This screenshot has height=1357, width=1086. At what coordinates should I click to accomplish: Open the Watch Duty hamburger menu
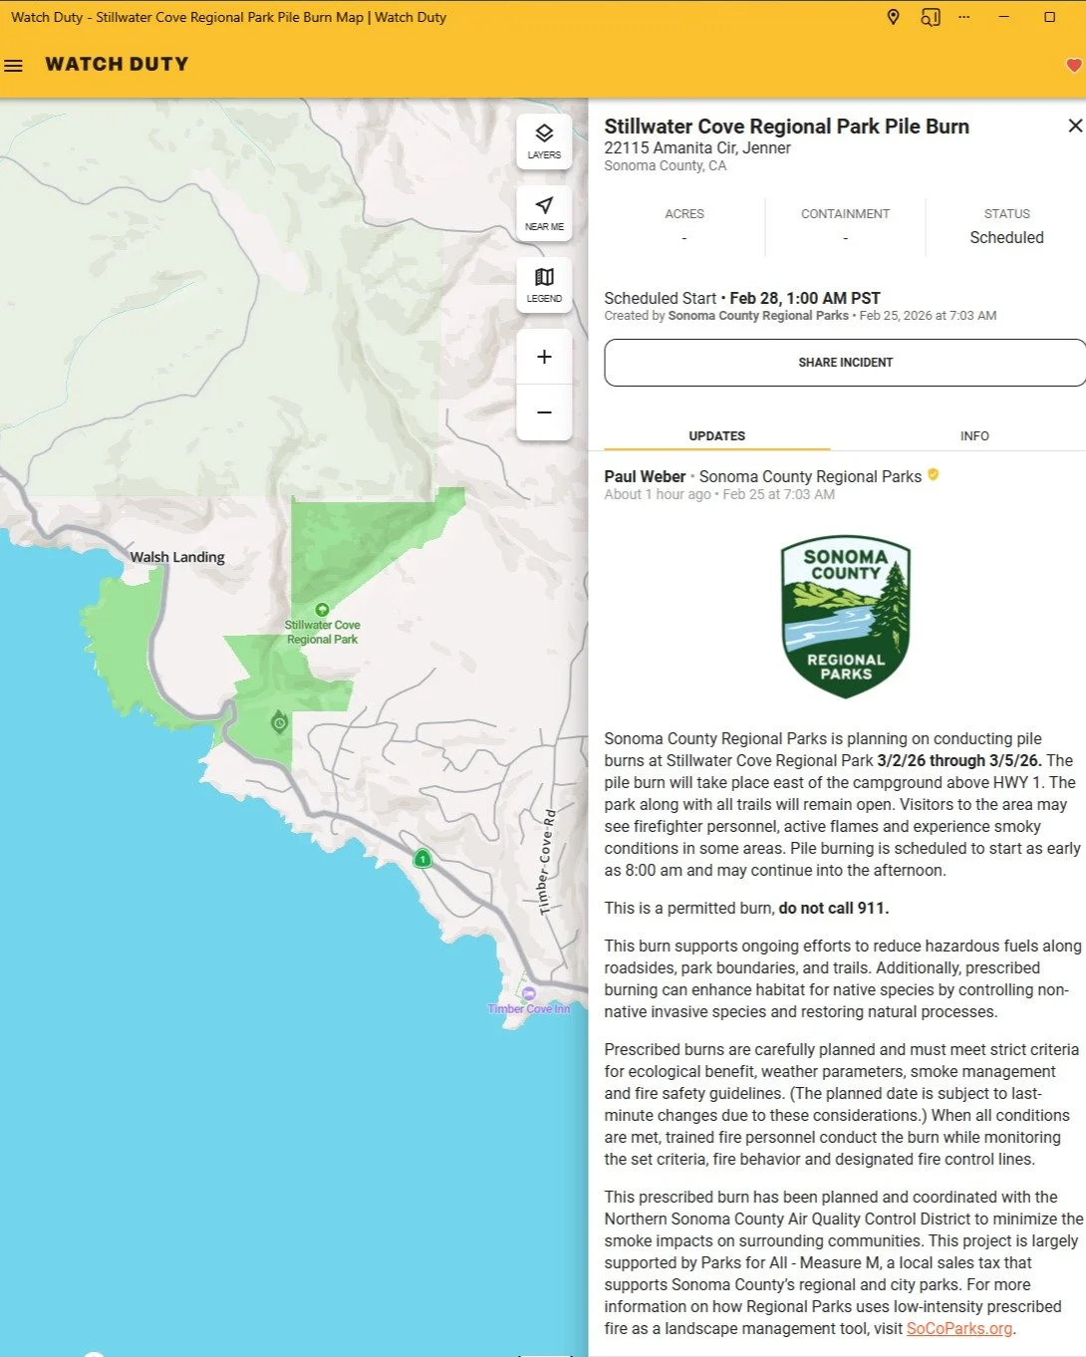pos(13,65)
